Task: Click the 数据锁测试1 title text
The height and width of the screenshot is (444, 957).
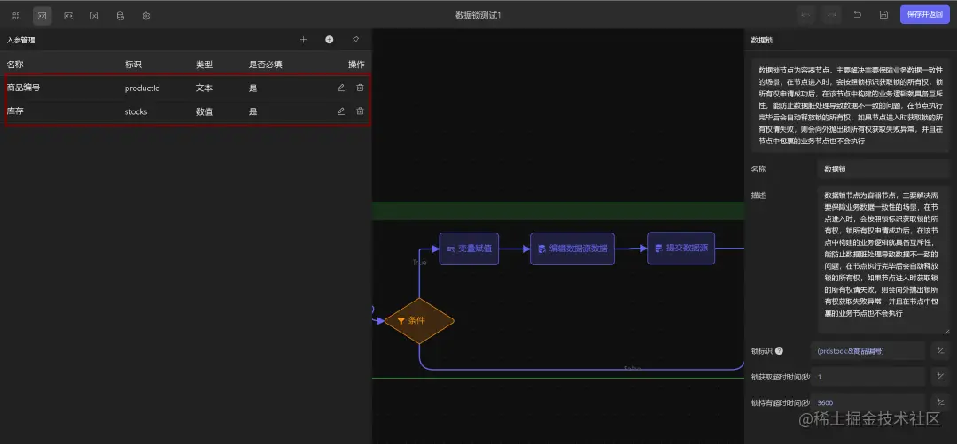Action: (478, 15)
